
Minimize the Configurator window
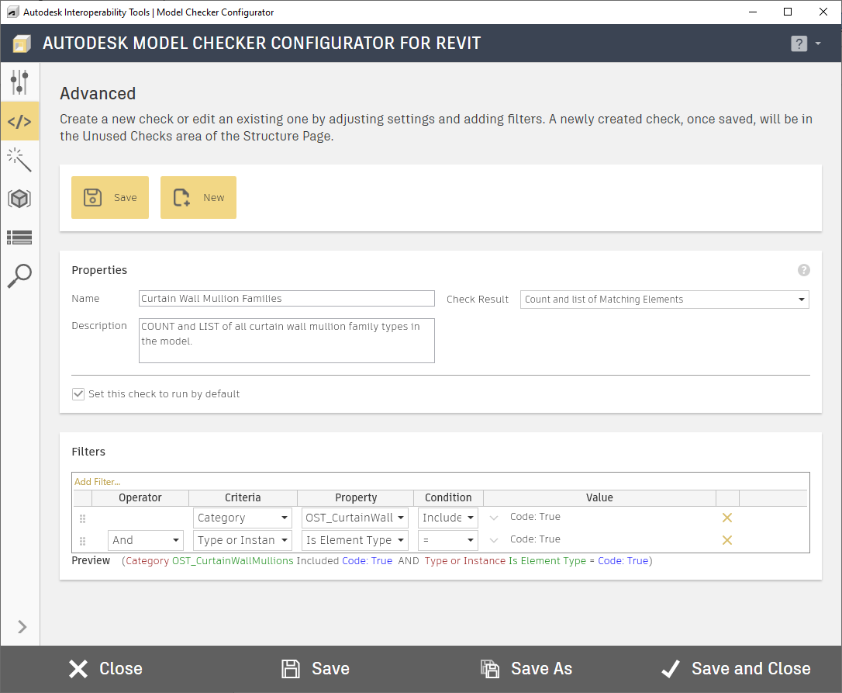tap(753, 12)
